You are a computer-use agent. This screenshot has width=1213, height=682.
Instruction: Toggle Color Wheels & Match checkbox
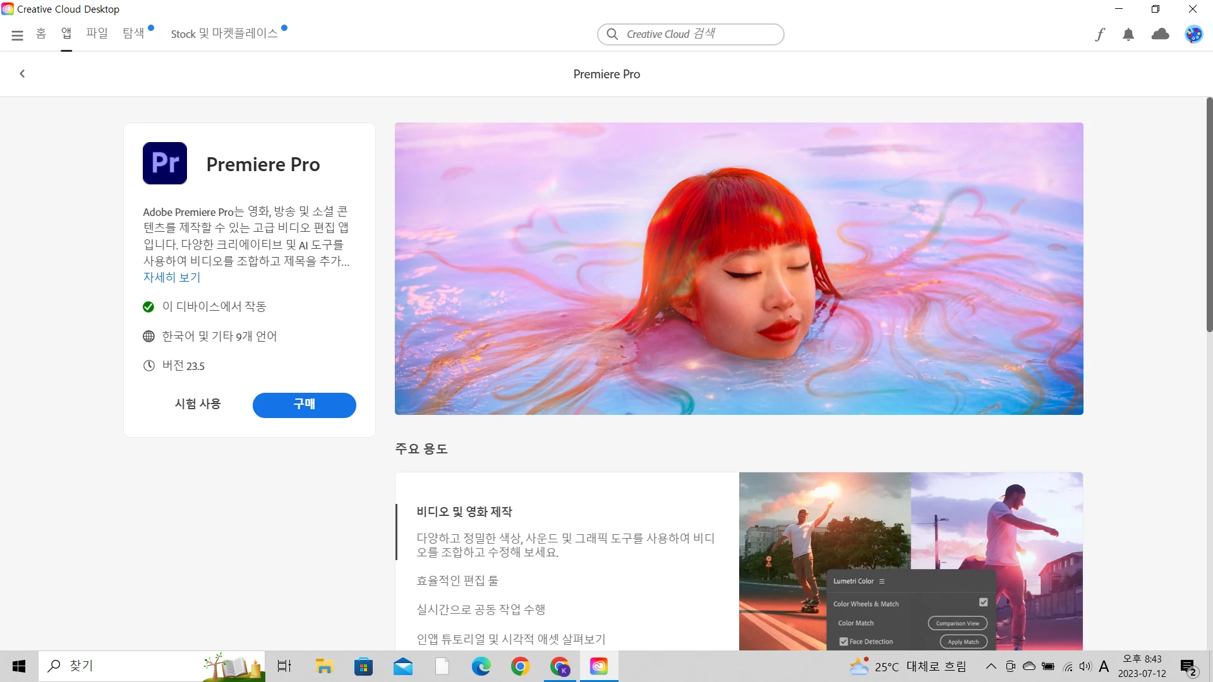983,602
